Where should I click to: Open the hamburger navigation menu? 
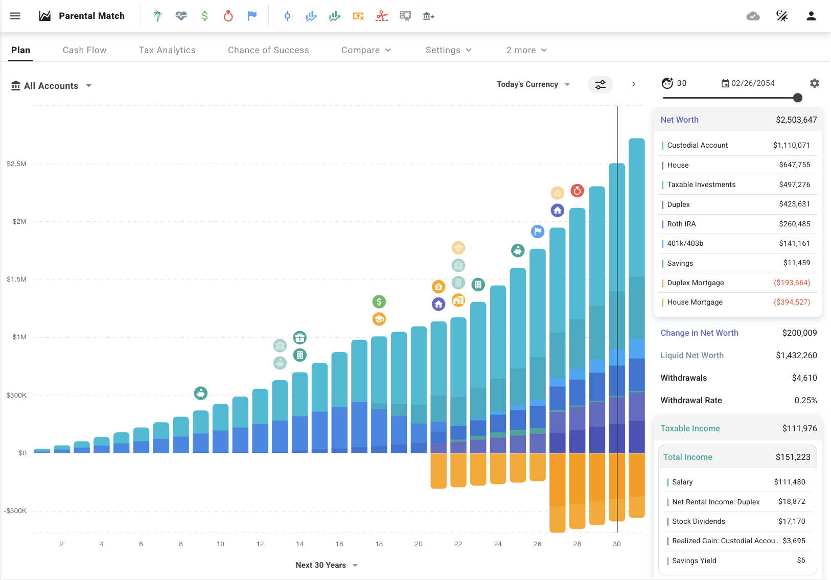click(x=15, y=16)
